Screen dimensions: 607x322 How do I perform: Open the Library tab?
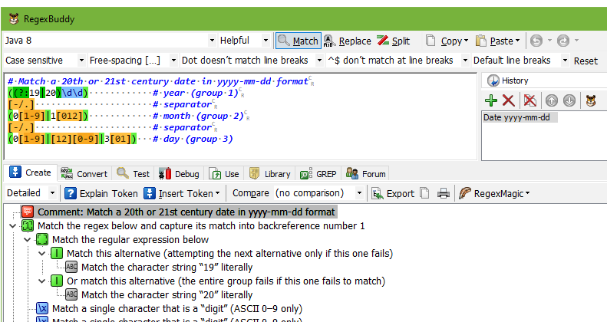point(269,174)
